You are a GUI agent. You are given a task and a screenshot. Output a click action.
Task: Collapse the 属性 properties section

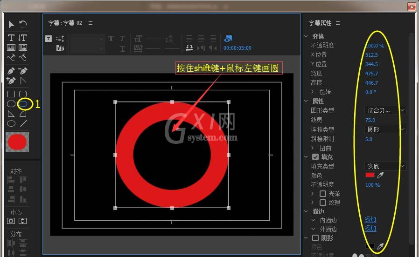pos(306,101)
